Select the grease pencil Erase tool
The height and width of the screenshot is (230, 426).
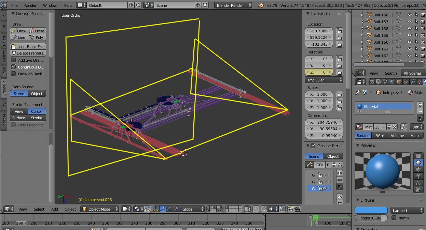pyautogui.click(x=37, y=31)
